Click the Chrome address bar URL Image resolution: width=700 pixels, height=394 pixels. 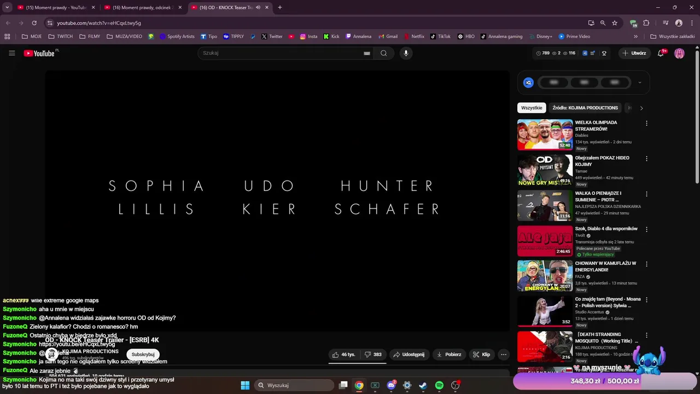pyautogui.click(x=99, y=23)
